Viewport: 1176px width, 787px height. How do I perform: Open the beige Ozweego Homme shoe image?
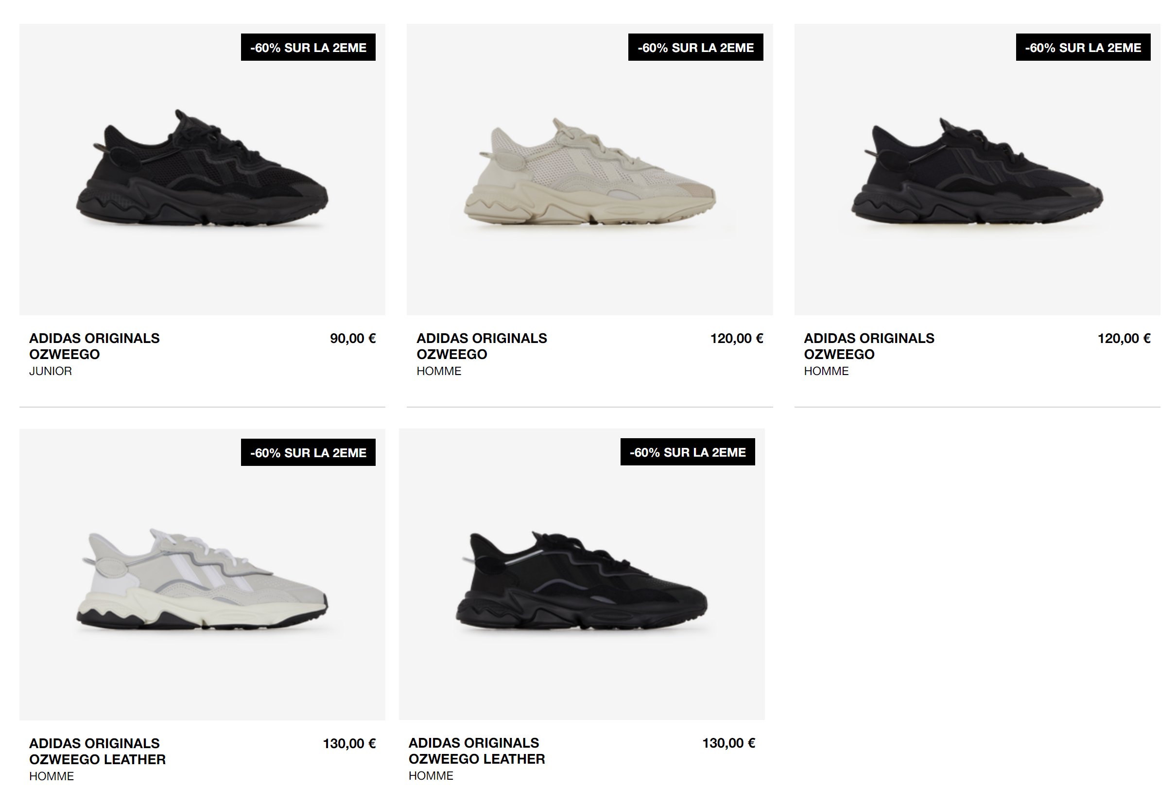590,169
